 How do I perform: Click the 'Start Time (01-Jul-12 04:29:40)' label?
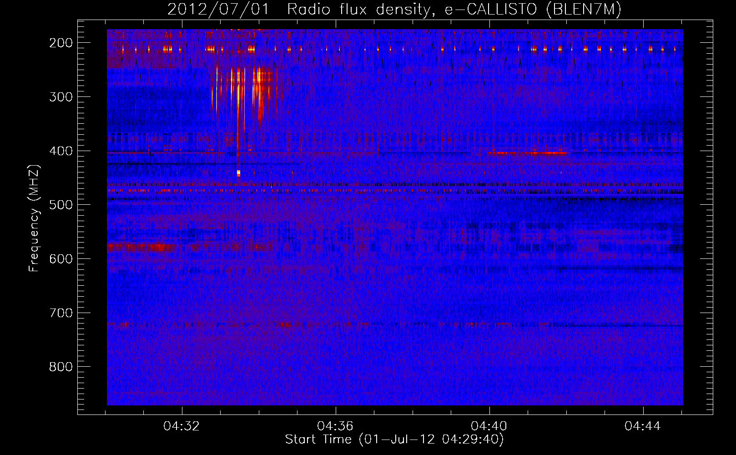394,440
